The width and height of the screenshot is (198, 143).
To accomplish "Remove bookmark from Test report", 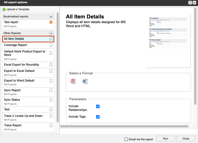I will 51,22.
